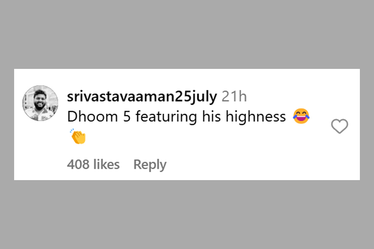
Task: Like the comment with the heart icon
Action: coord(340,126)
